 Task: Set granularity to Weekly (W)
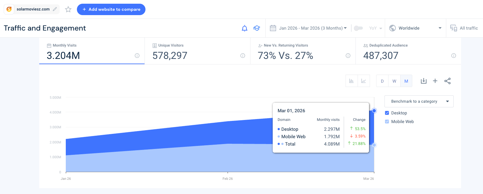(394, 81)
